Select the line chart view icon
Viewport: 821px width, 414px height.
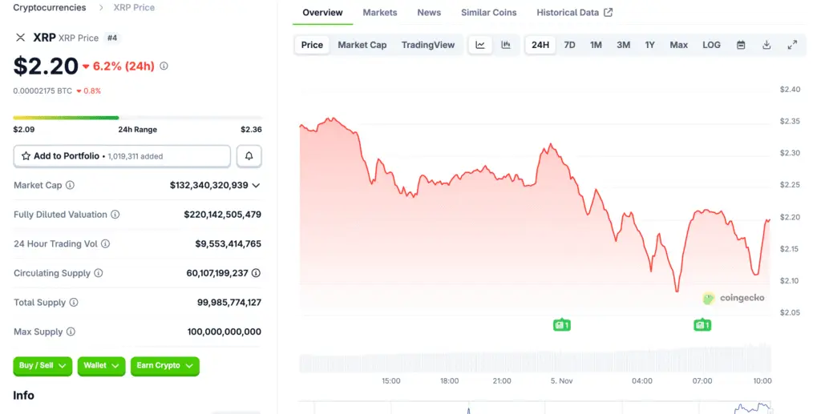[x=480, y=45]
